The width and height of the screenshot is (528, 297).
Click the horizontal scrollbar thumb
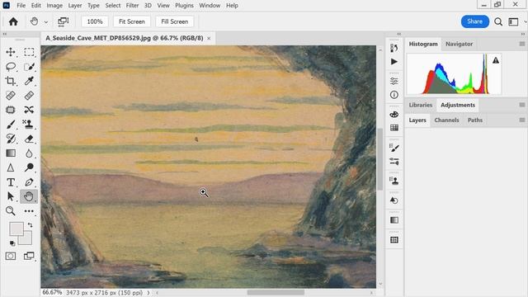pyautogui.click(x=276, y=293)
